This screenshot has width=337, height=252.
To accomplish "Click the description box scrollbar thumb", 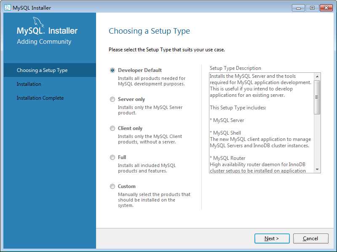I will click(x=317, y=97).
